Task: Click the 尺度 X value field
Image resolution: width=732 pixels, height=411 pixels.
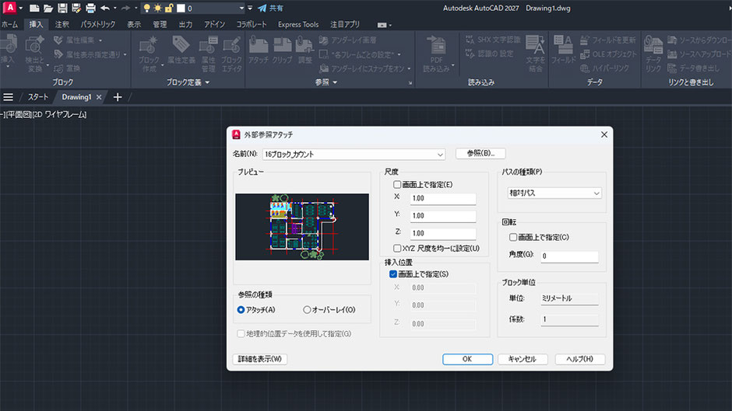Action: [x=443, y=199]
